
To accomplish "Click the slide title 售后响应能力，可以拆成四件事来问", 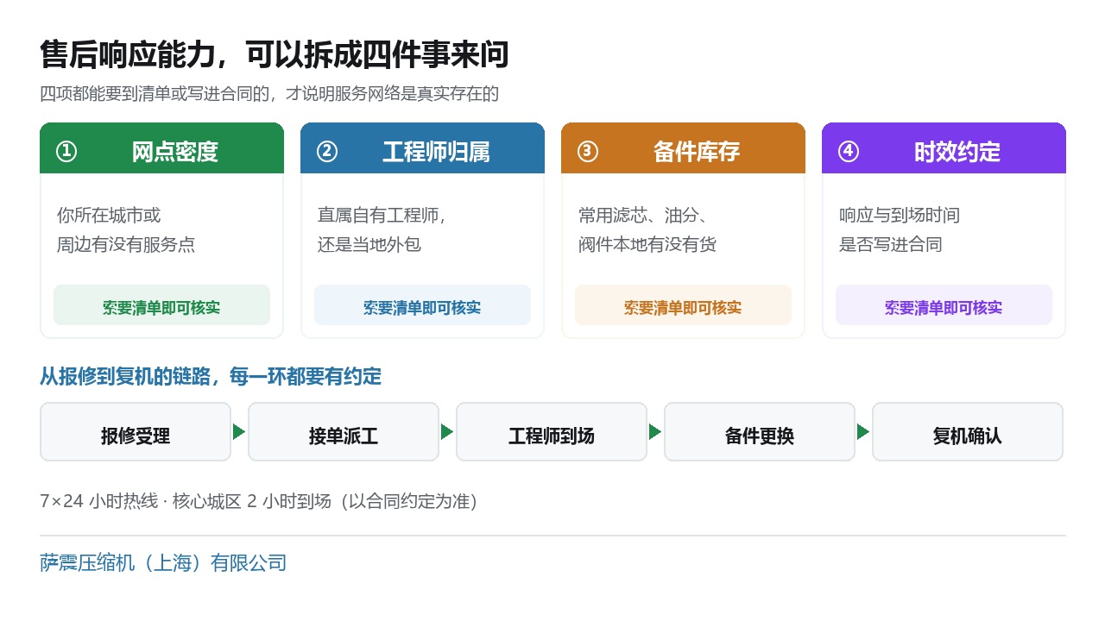I will (x=275, y=54).
